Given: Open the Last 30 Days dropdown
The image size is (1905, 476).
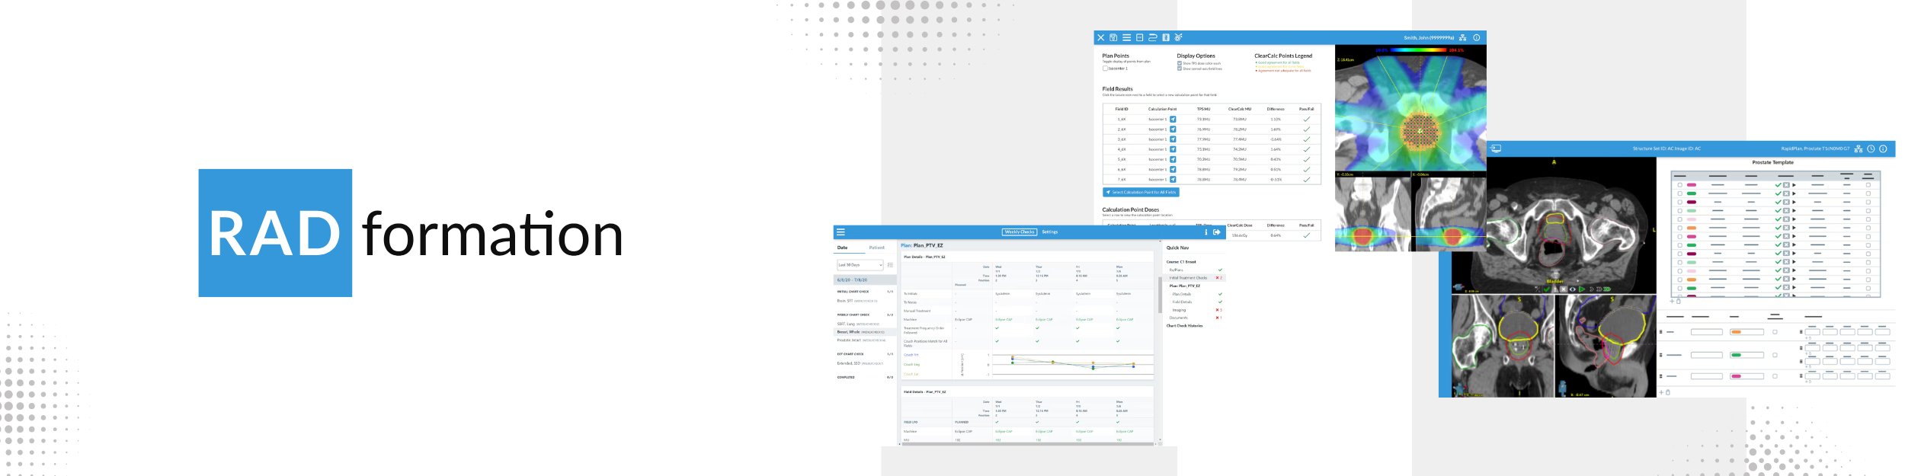Looking at the screenshot, I should click(860, 265).
